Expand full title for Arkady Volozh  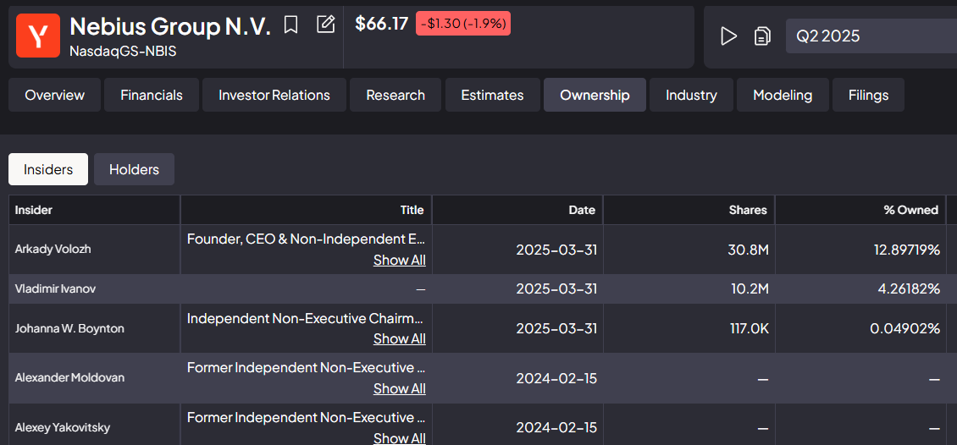(x=399, y=260)
